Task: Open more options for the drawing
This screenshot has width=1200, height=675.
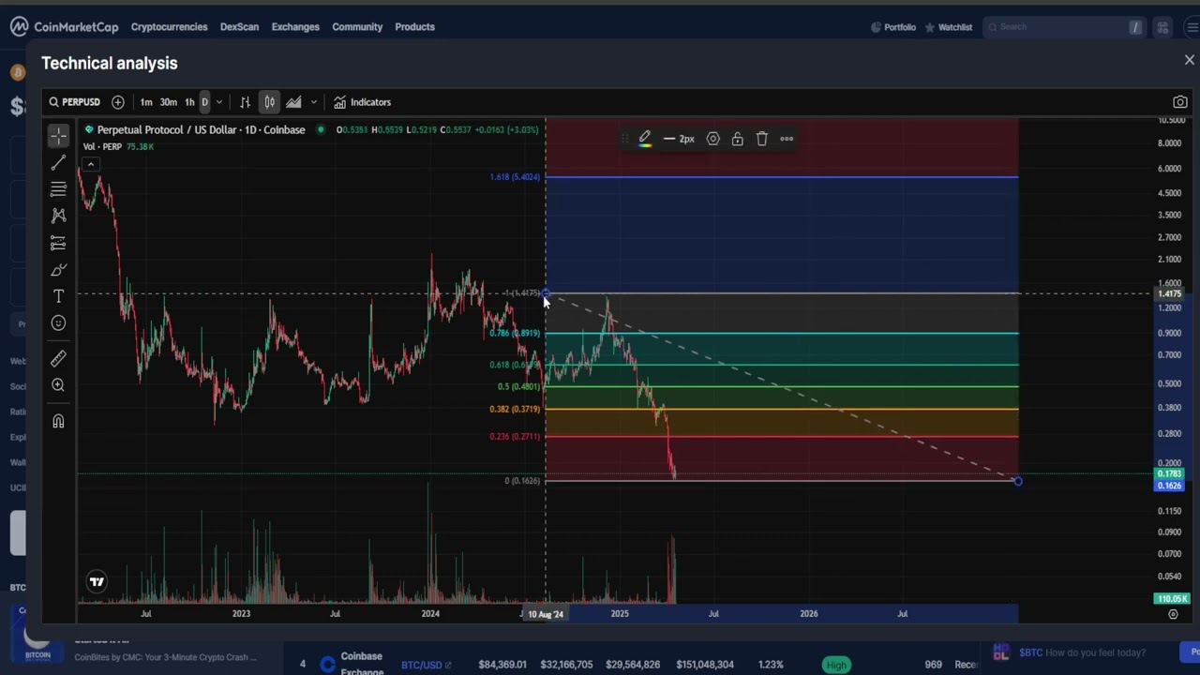Action: pos(787,139)
